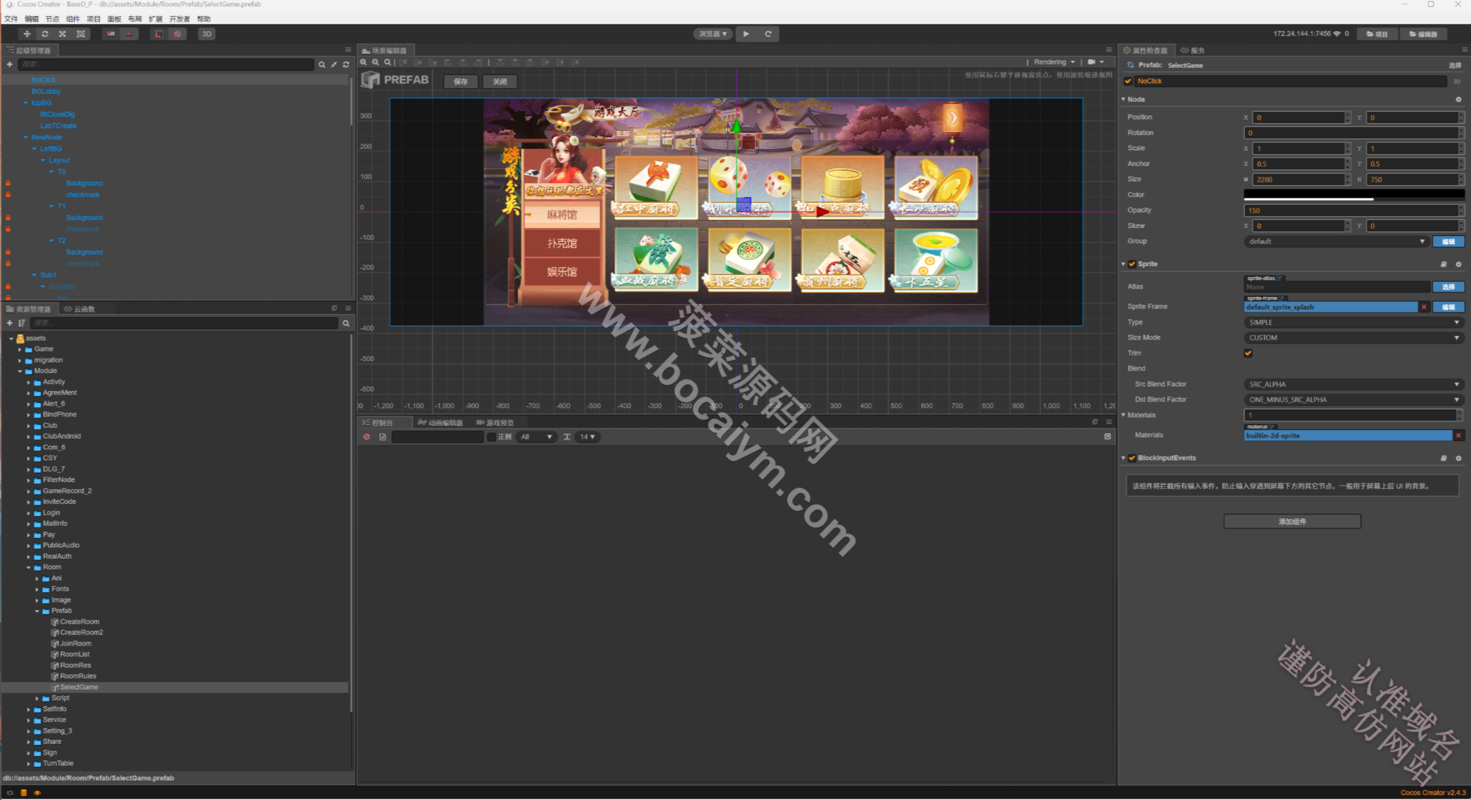Select the rotate transform tool

[45, 34]
